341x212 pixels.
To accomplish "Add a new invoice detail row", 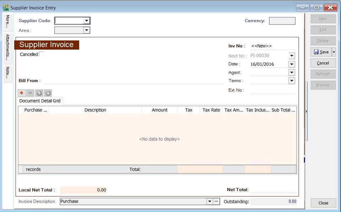I will point(22,93).
